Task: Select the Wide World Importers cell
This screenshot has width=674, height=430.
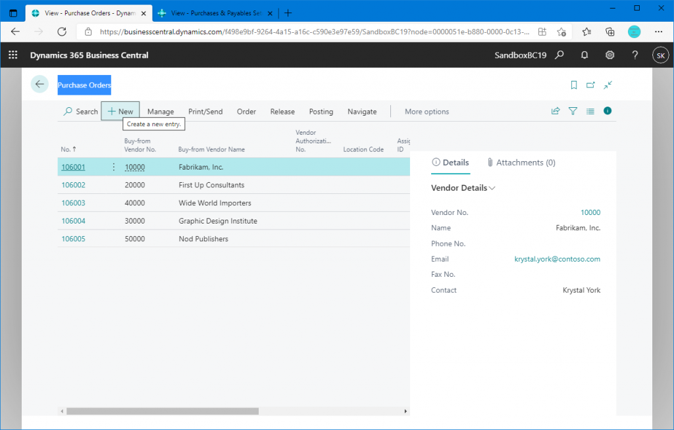Action: (x=215, y=203)
